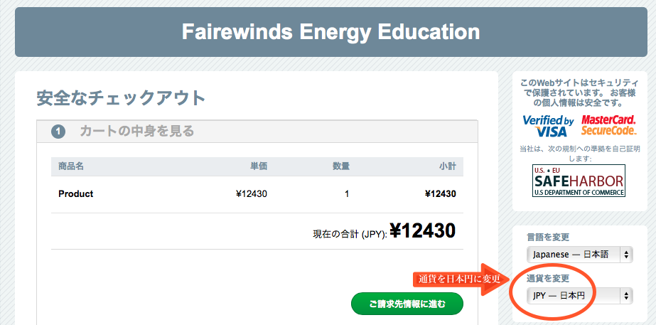This screenshot has width=656, height=325.
Task: Click the Fairewinds Energy Education header
Action: [331, 32]
